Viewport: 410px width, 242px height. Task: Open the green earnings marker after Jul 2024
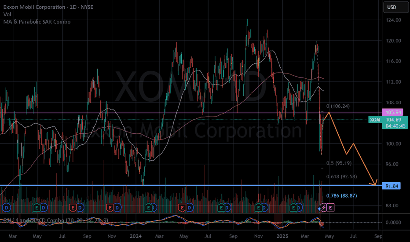coord(221,208)
